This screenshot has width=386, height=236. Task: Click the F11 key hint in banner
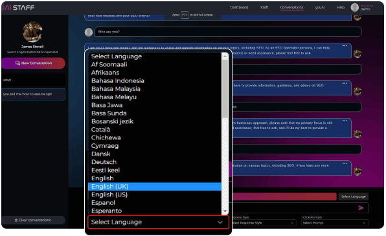tap(185, 15)
